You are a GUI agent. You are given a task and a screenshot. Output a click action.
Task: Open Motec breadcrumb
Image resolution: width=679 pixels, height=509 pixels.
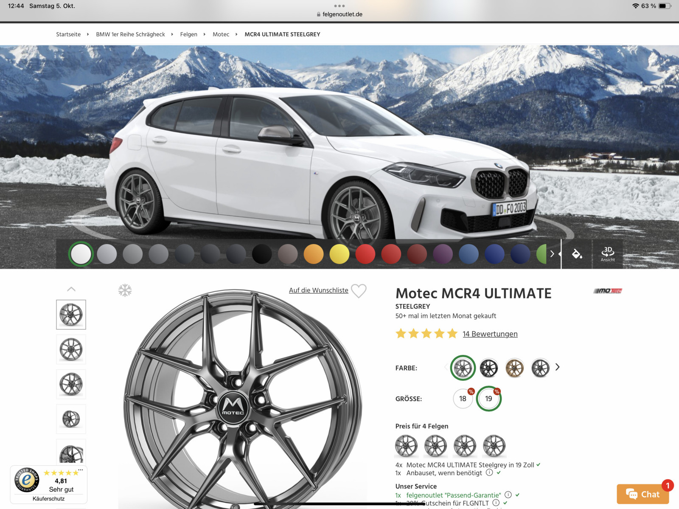click(221, 34)
